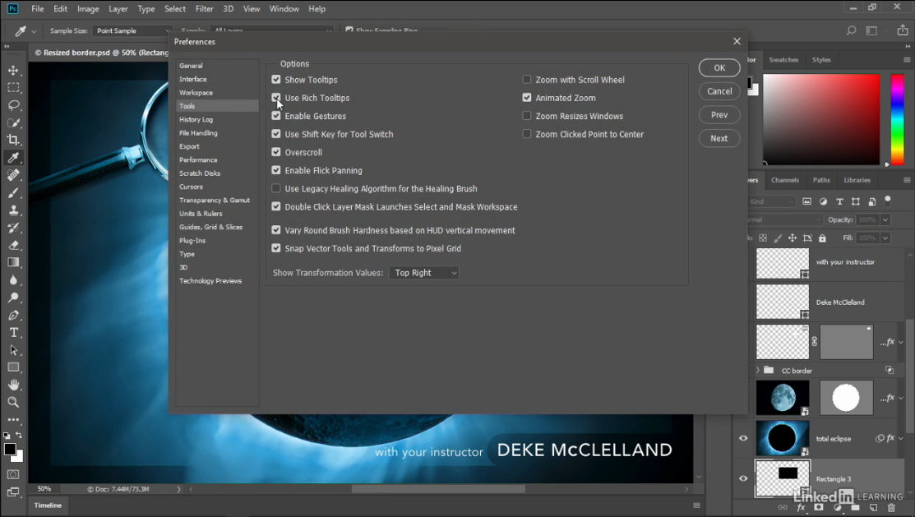Image resolution: width=915 pixels, height=517 pixels.
Task: Select the Path Selection tool
Action: click(x=13, y=350)
